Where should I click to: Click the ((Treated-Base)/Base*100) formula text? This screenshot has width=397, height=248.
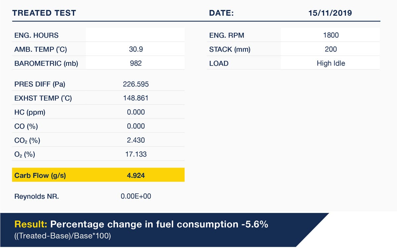coord(62,237)
